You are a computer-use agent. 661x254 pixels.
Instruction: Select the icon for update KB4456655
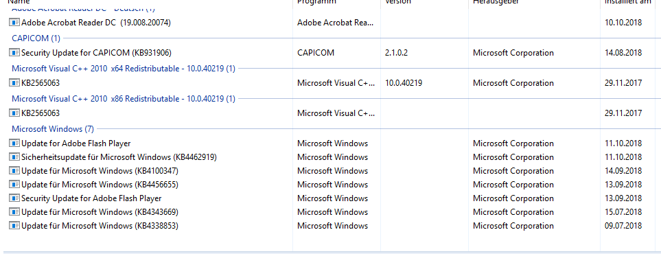tap(14, 185)
